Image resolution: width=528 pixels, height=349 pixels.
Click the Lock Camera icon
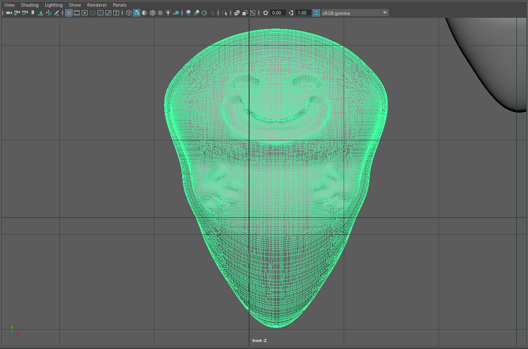pos(17,13)
